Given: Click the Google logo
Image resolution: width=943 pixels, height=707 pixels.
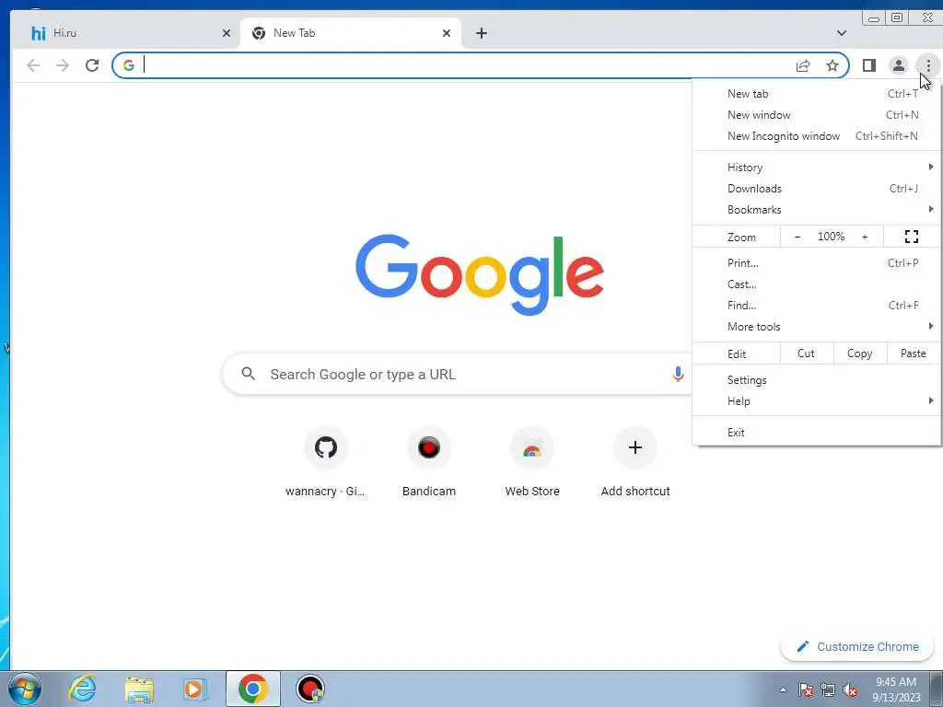Looking at the screenshot, I should pos(479,274).
